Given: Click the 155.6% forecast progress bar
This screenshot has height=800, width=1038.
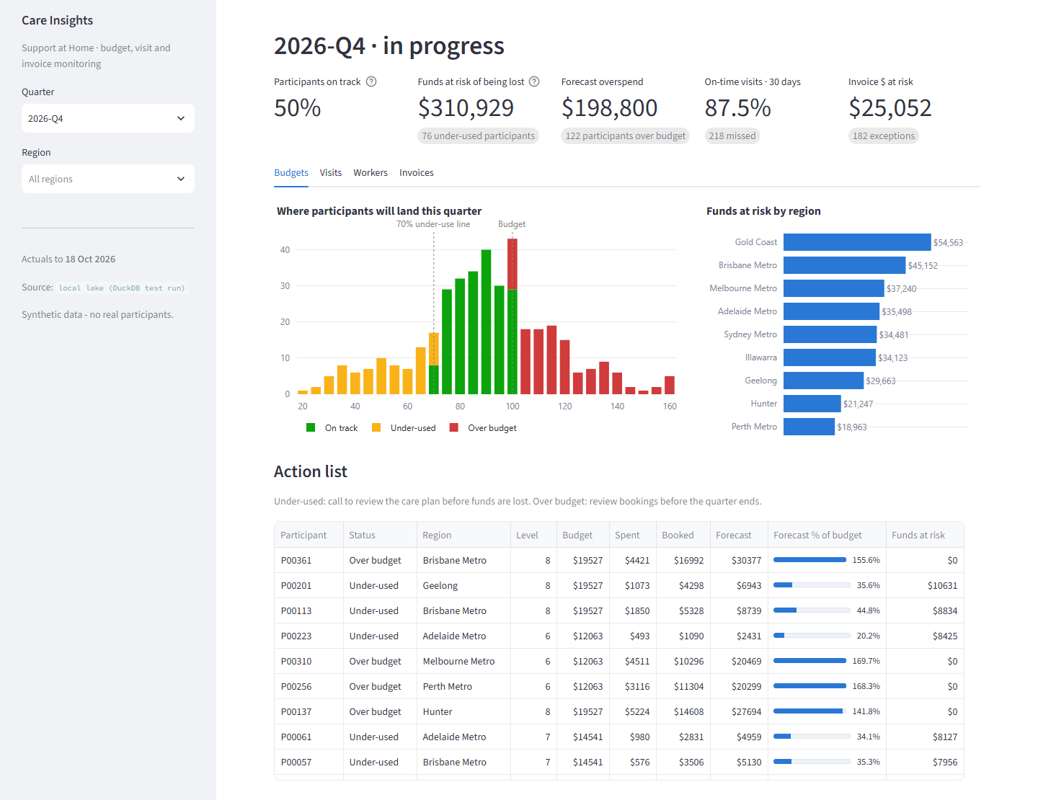Looking at the screenshot, I should 810,560.
